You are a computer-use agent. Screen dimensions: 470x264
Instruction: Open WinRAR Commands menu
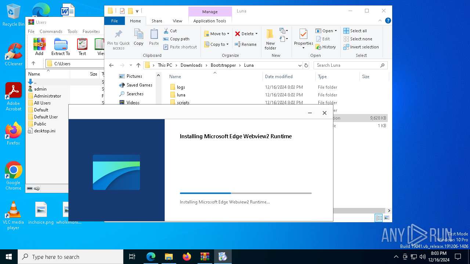click(51, 32)
